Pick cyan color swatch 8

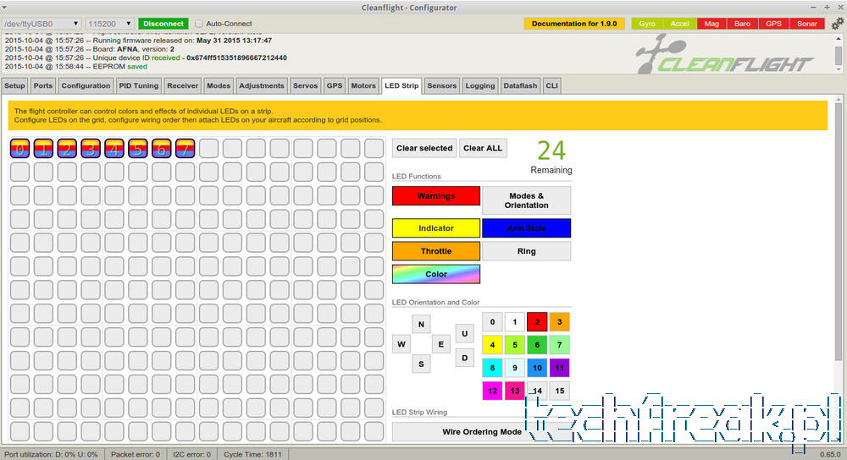coord(492,368)
